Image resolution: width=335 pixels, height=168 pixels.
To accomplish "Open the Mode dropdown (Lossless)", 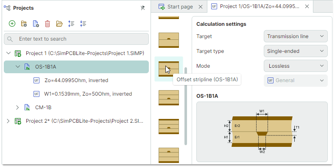I will pos(296,66).
